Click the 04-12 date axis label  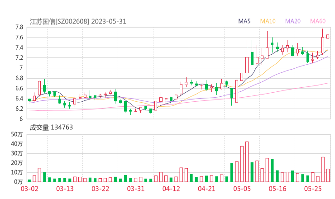pyautogui.click(x=171, y=189)
